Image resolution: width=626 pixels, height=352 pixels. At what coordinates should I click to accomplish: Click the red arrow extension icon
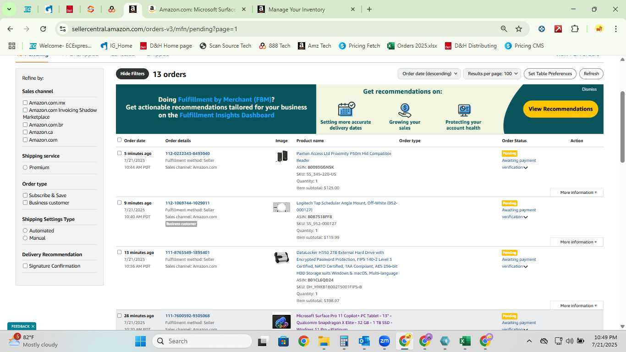(x=558, y=29)
